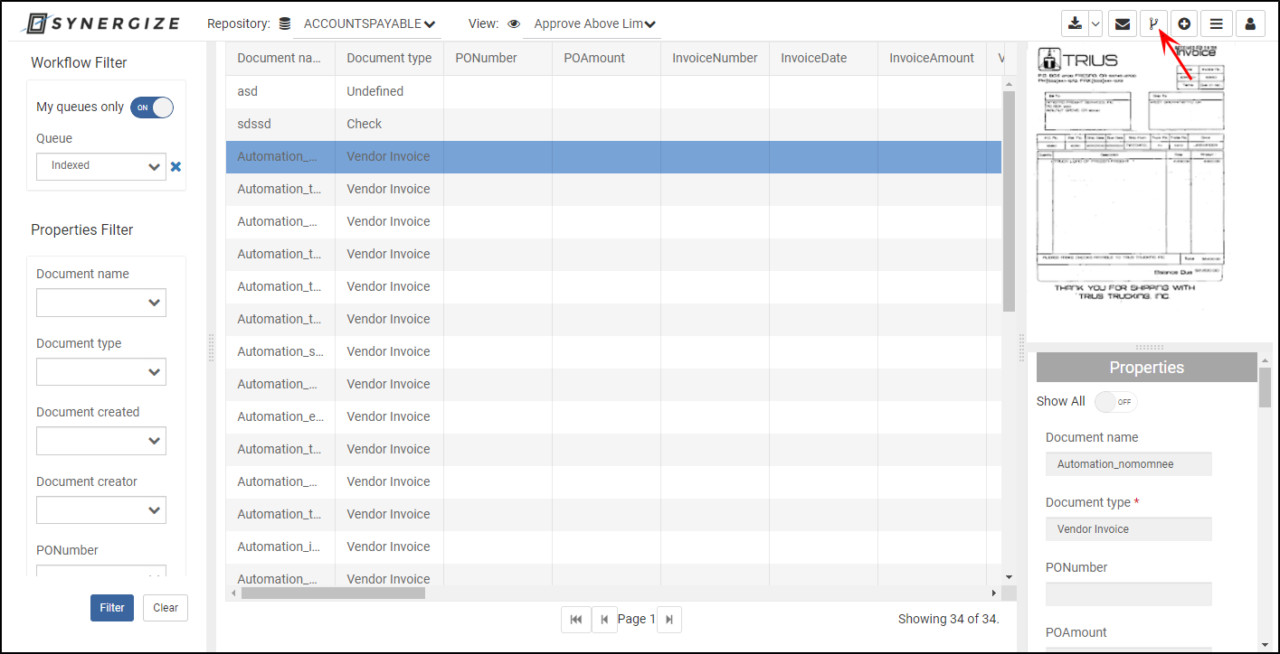
Task: Go to previous page icon
Action: point(604,619)
